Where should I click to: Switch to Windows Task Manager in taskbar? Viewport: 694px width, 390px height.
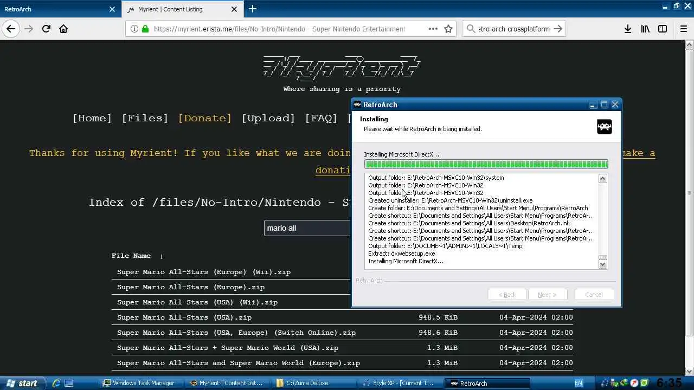tap(143, 383)
